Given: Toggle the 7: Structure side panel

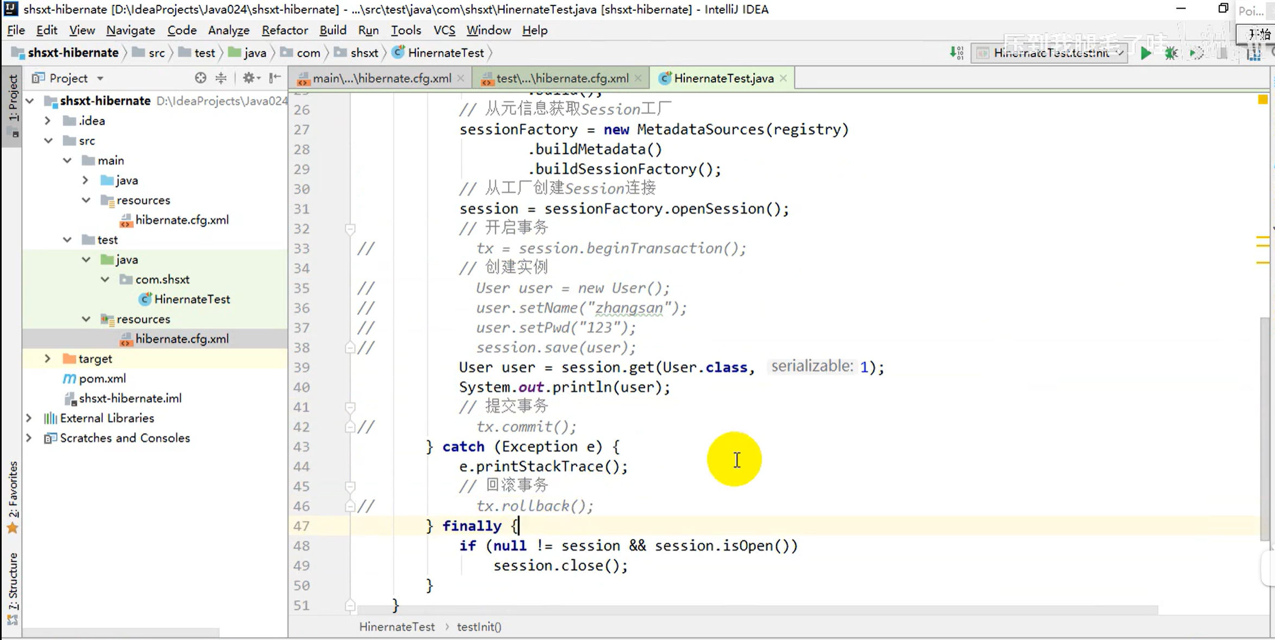Looking at the screenshot, I should point(13,581).
